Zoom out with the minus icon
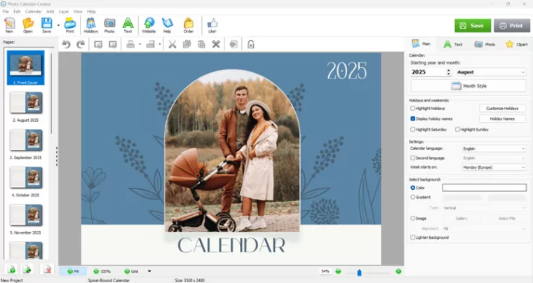Screen dimensions: 533x283 point(338,272)
